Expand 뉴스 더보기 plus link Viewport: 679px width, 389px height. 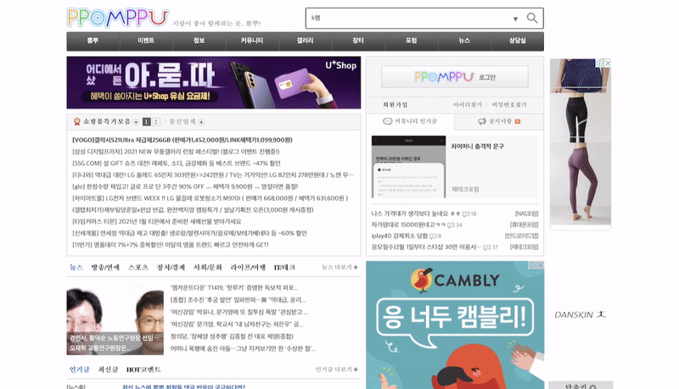pyautogui.click(x=339, y=268)
